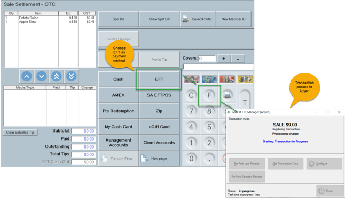Choose EFT as payment method
345x198 pixels.
tap(159, 79)
